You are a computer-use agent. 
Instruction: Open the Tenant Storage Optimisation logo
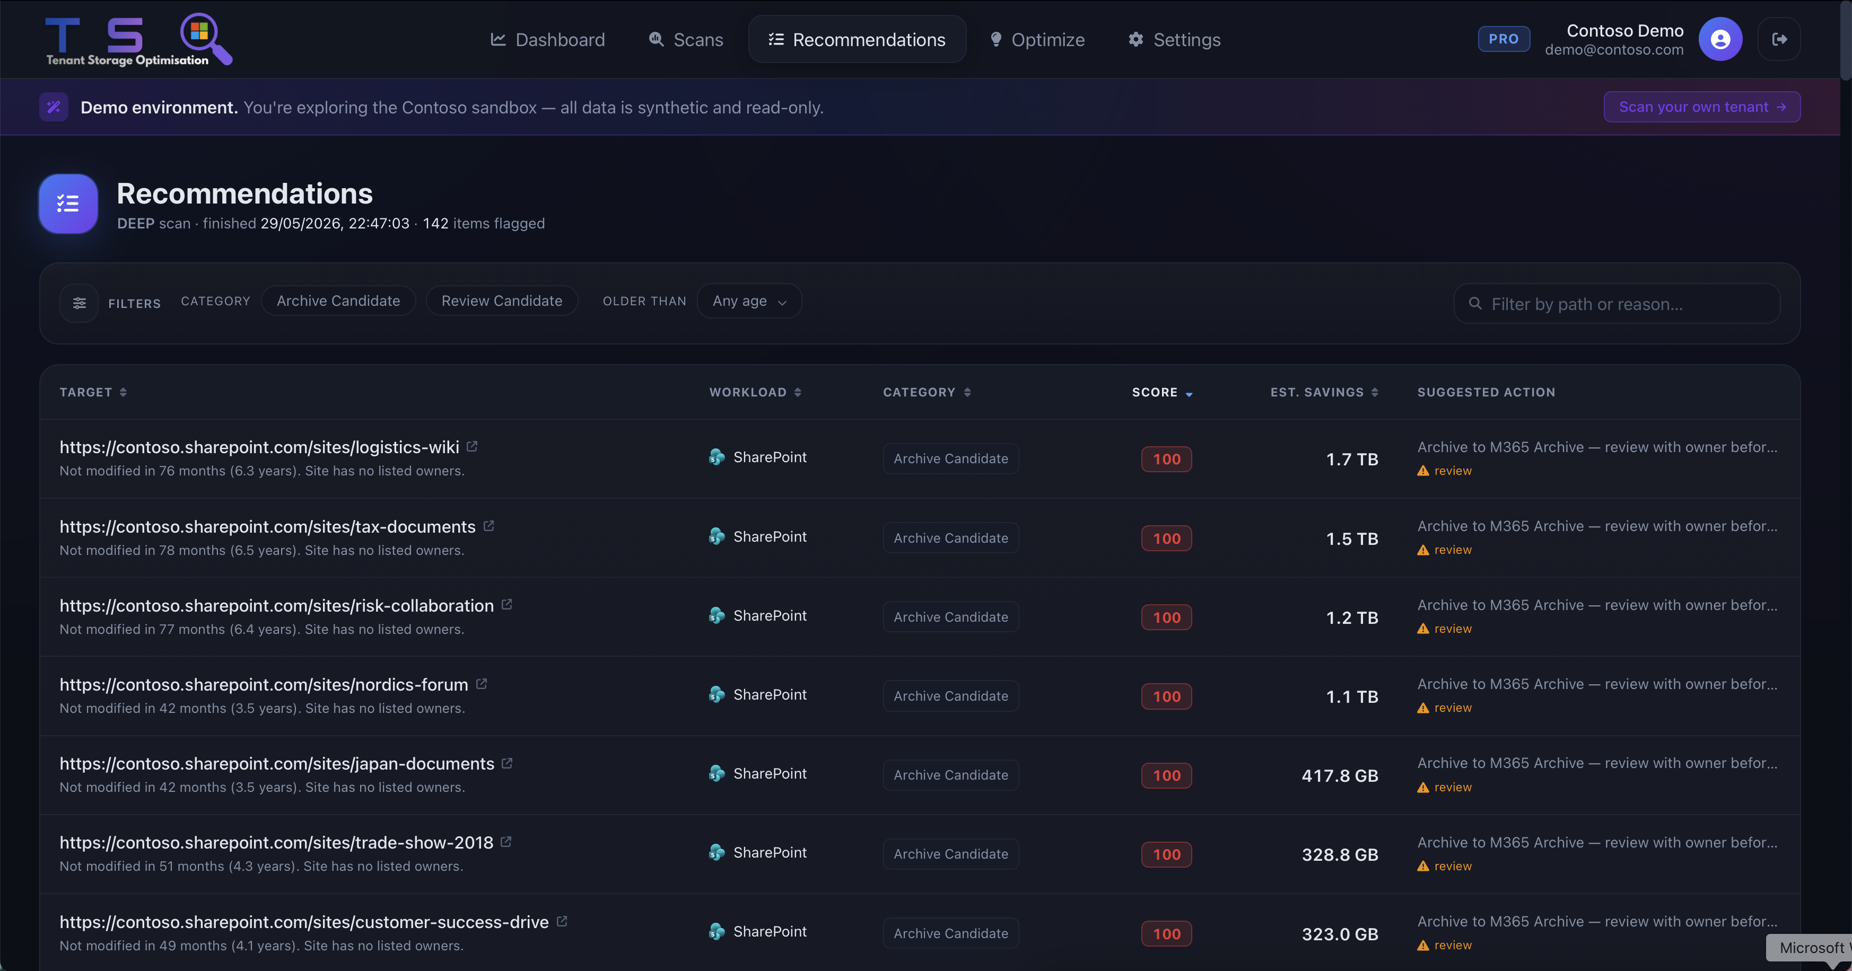tap(139, 40)
